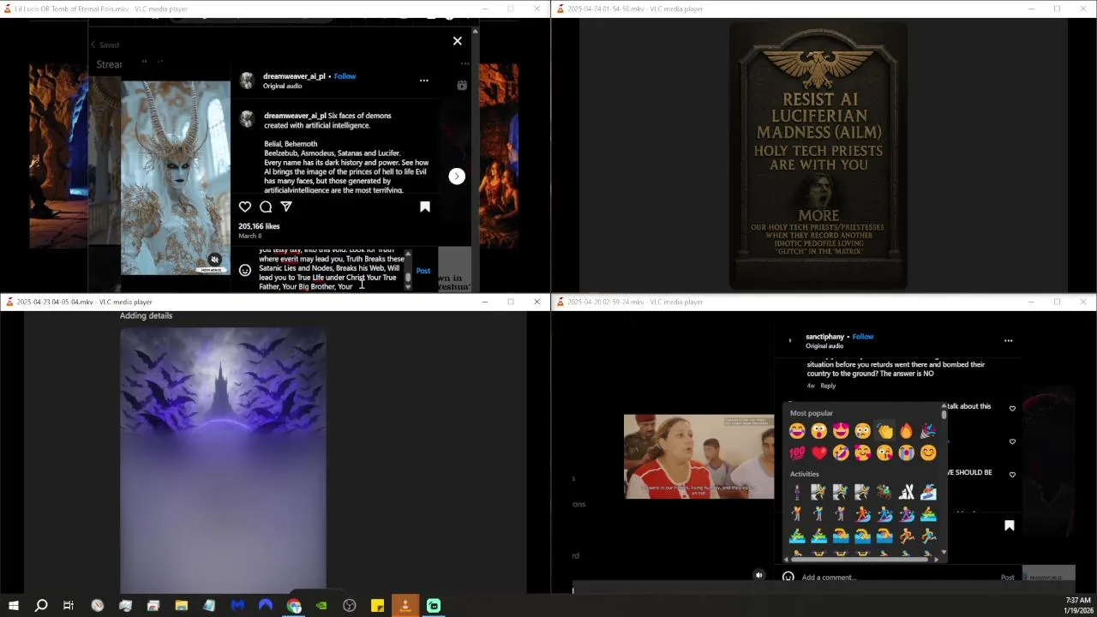Click the emoji picker's right scroll arrow
Screen dimensions: 1097x617
click(936, 559)
